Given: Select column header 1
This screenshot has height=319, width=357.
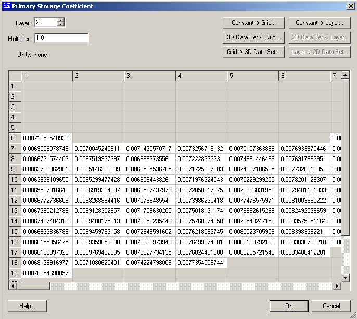Looking at the screenshot, I should tap(47, 76).
